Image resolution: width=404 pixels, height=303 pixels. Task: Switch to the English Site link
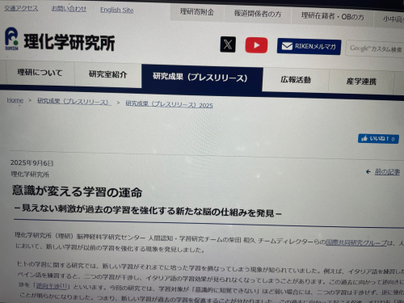[117, 11]
